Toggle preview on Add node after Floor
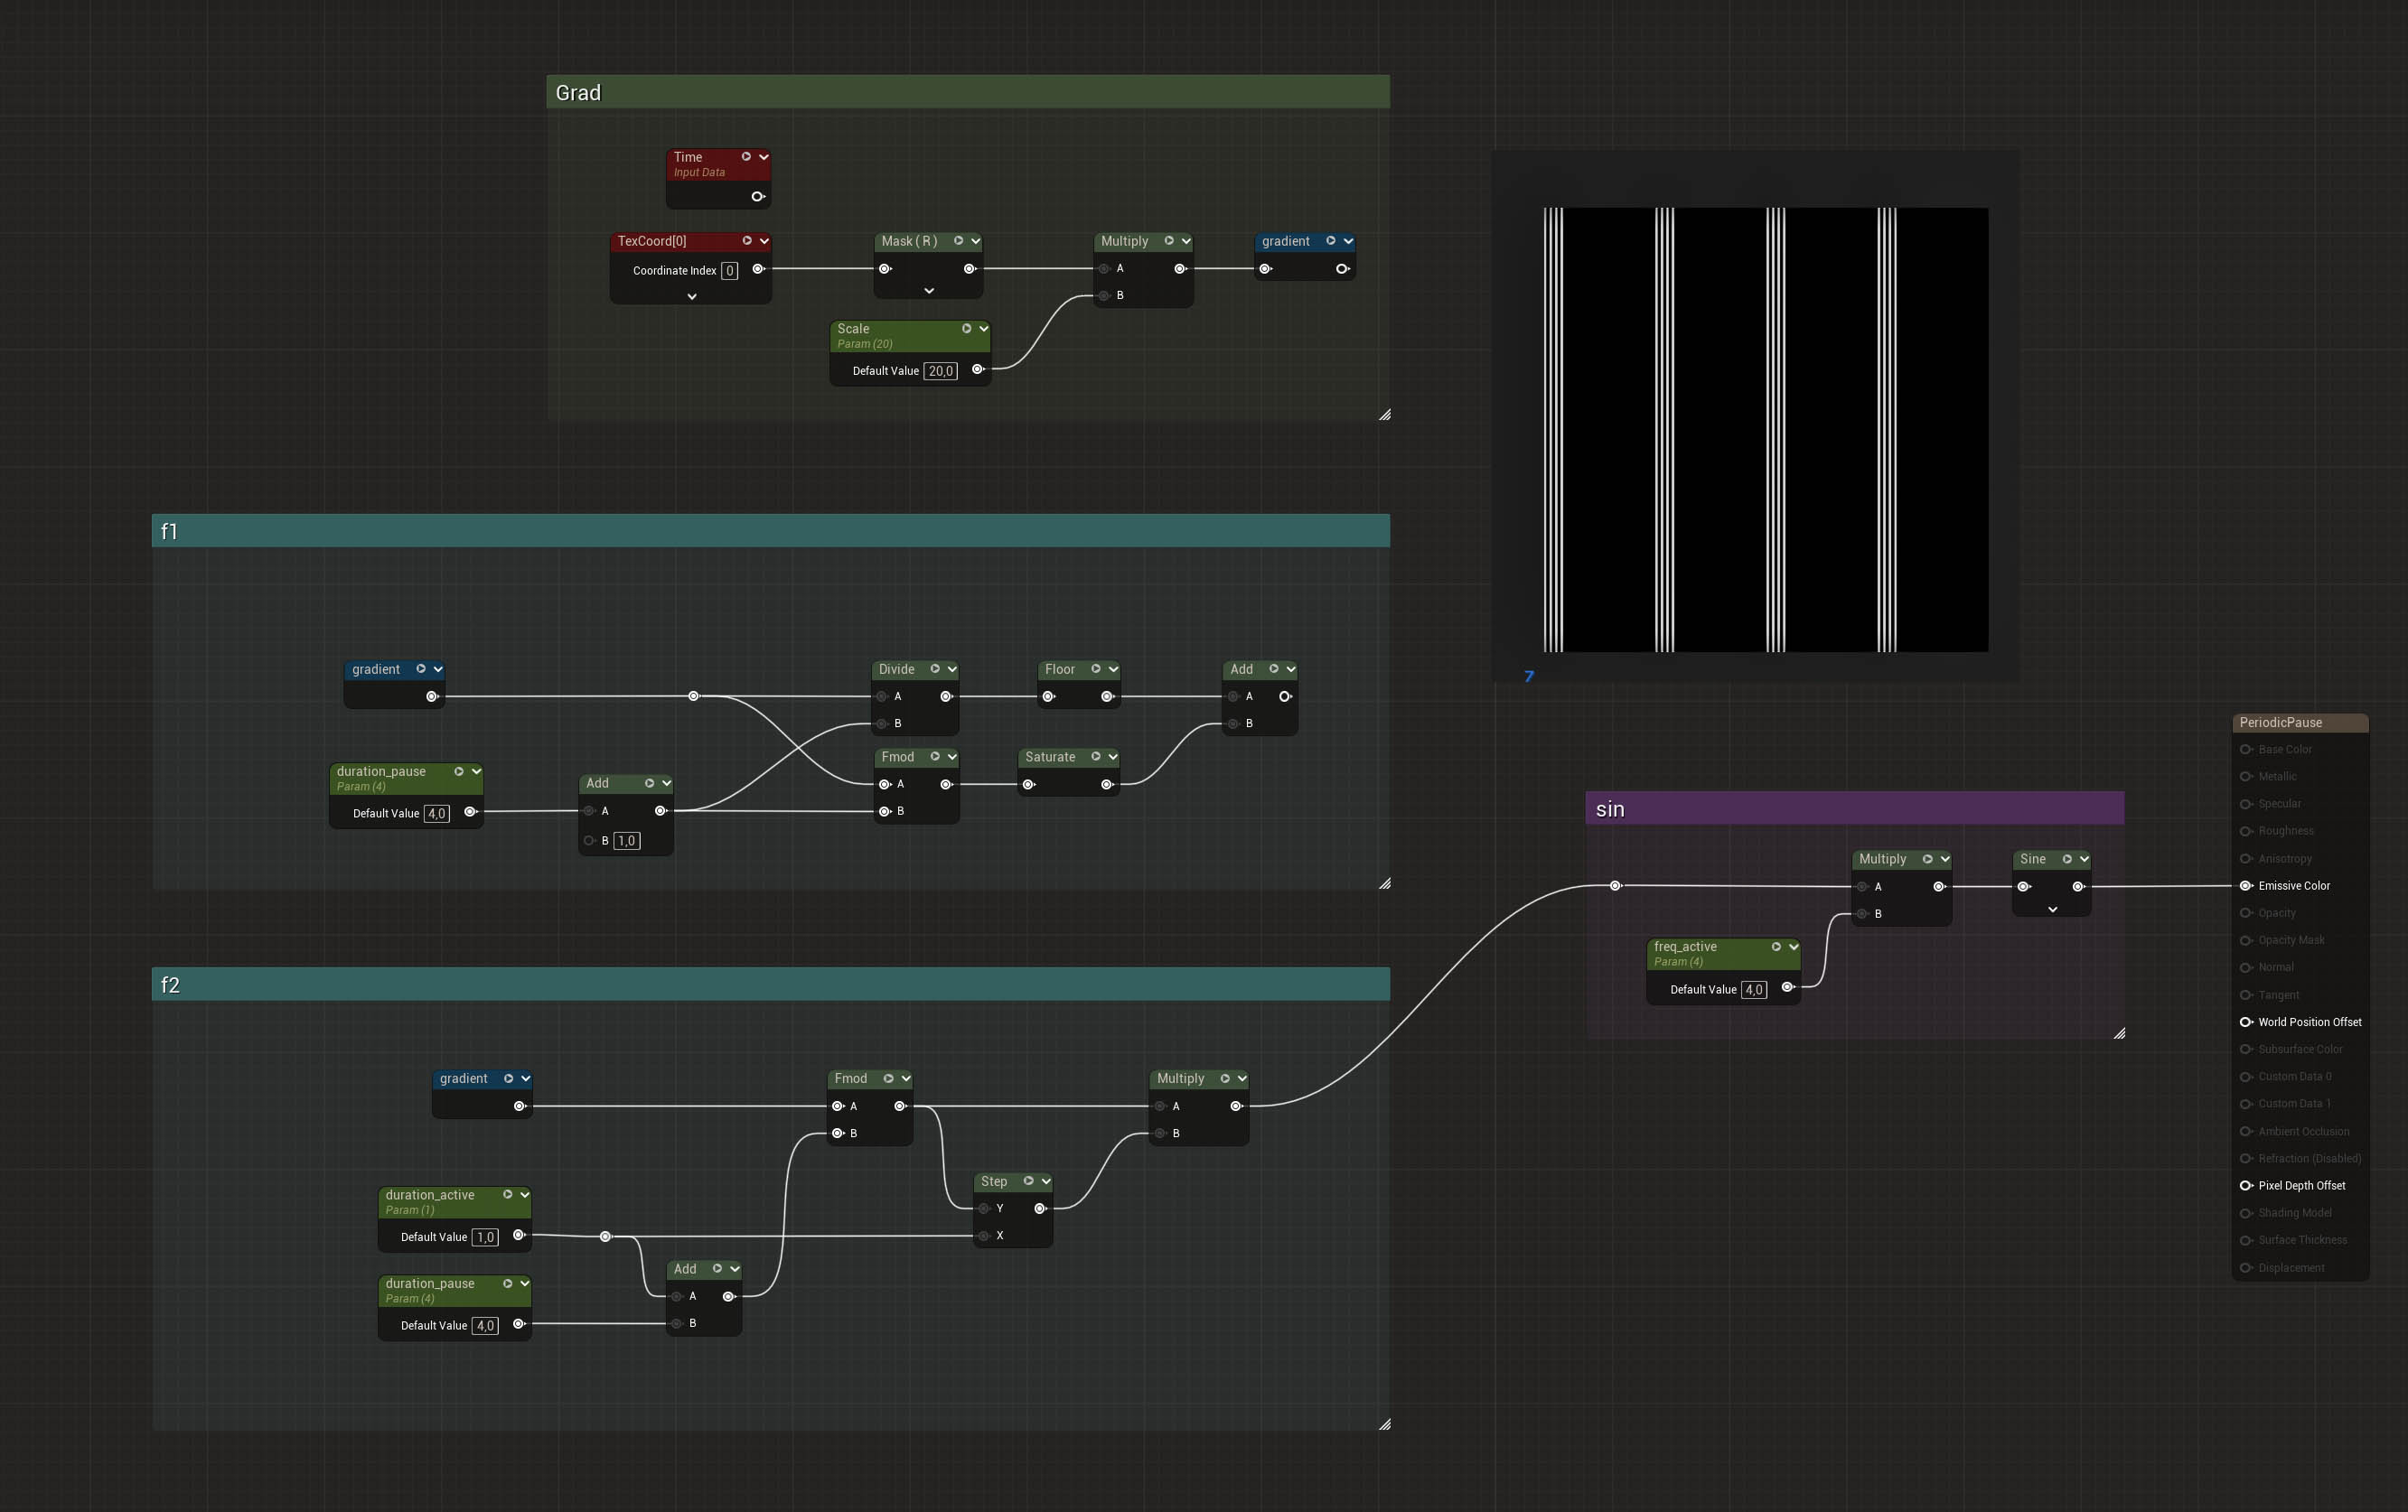This screenshot has width=2408, height=1512. pyautogui.click(x=1273, y=669)
